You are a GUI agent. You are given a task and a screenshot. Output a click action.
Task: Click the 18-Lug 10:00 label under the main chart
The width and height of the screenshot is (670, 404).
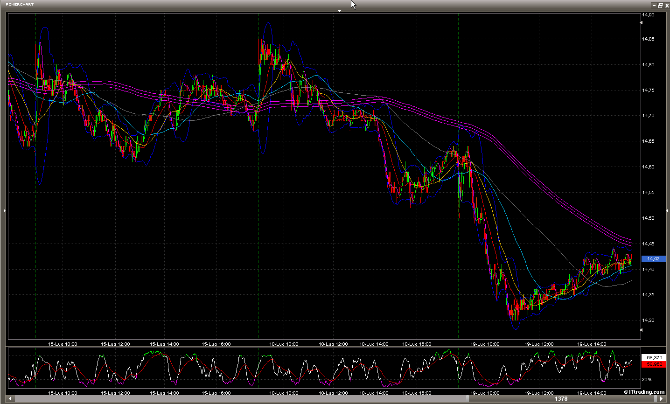point(284,344)
